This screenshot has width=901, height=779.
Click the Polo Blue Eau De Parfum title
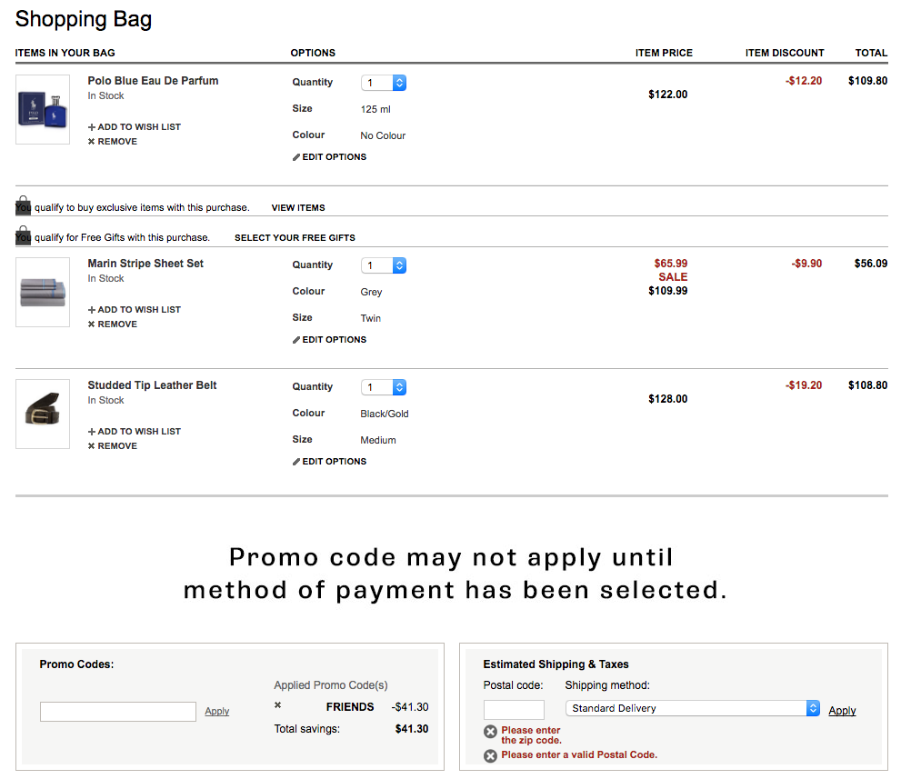point(153,80)
